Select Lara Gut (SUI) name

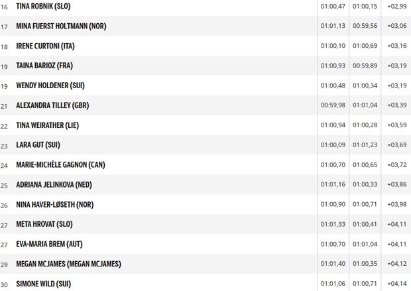[38, 145]
